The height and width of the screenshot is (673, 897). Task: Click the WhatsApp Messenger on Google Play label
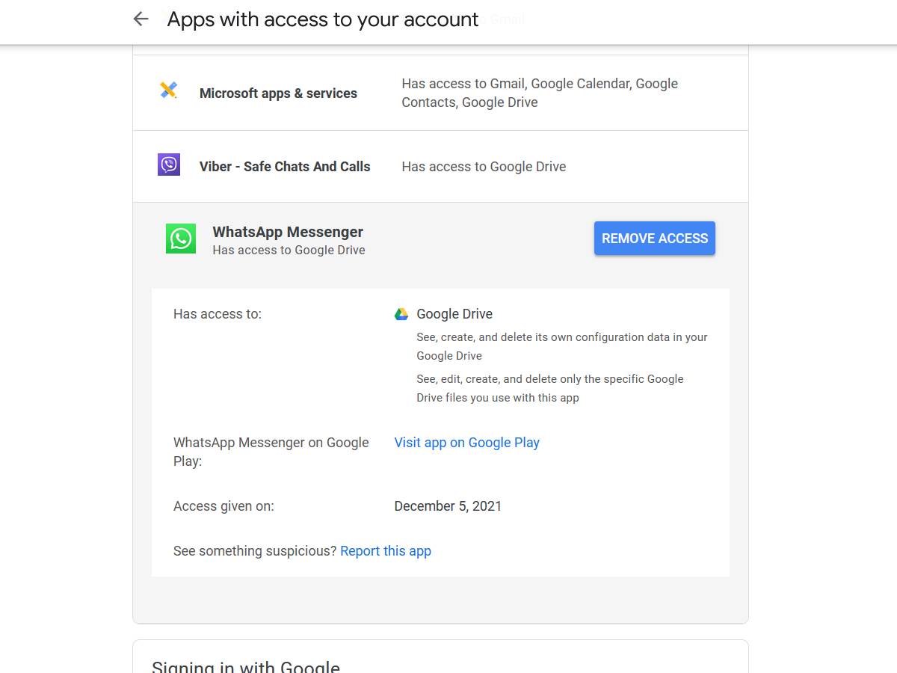tap(271, 451)
